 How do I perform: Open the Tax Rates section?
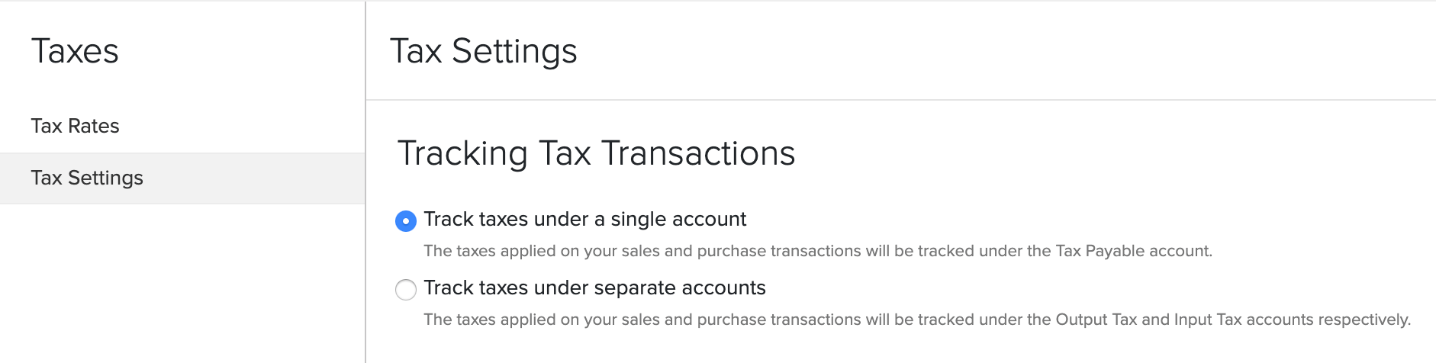point(76,126)
